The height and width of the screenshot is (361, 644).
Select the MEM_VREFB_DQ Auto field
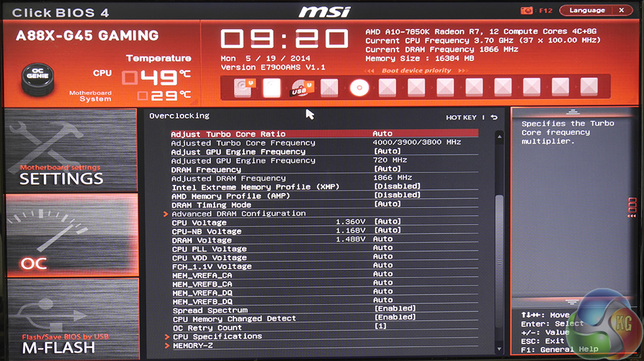[x=383, y=301]
